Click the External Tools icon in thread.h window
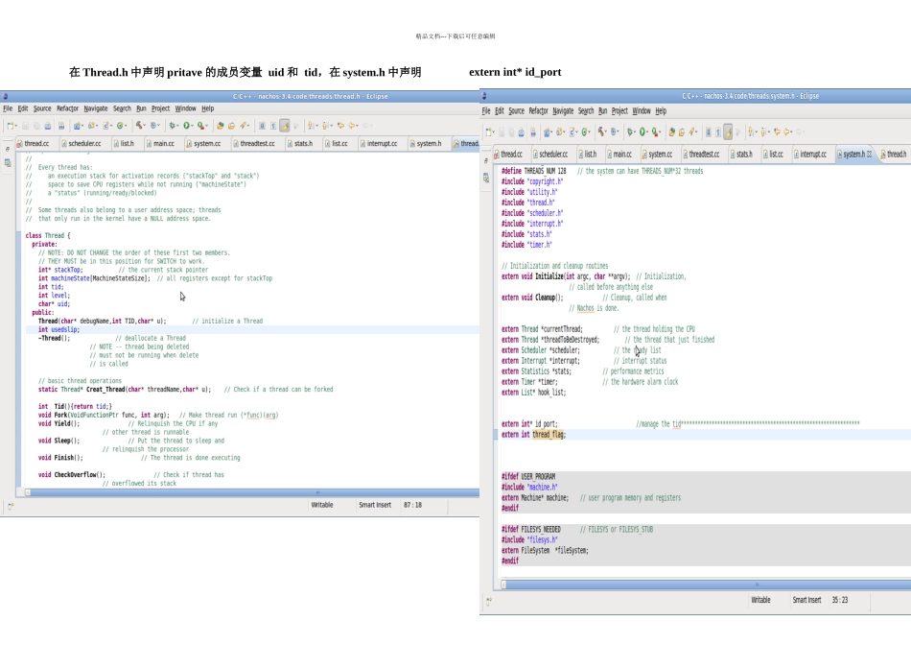Screen dimensions: 911x645 pos(202,125)
